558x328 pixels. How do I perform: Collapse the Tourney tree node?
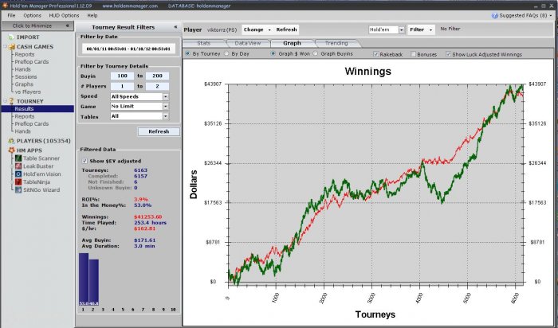[x=6, y=101]
